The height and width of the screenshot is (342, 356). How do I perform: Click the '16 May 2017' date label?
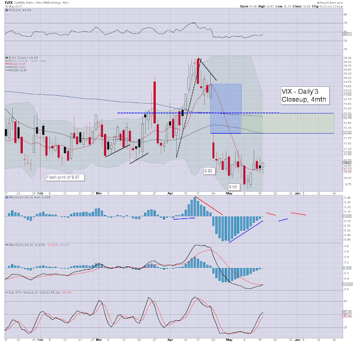click(13, 6)
